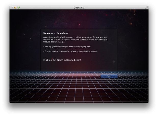Viewport: 158px width, 116px height.
Task: Click the Next button to begin setup
Action: [109, 76]
